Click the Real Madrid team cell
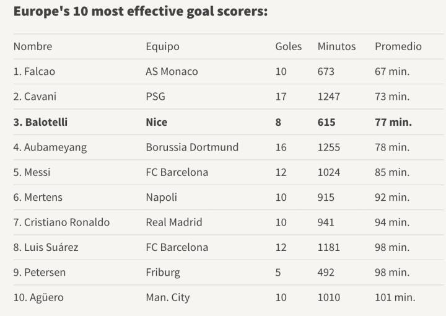Screen dimensions: 446x316 174,222
